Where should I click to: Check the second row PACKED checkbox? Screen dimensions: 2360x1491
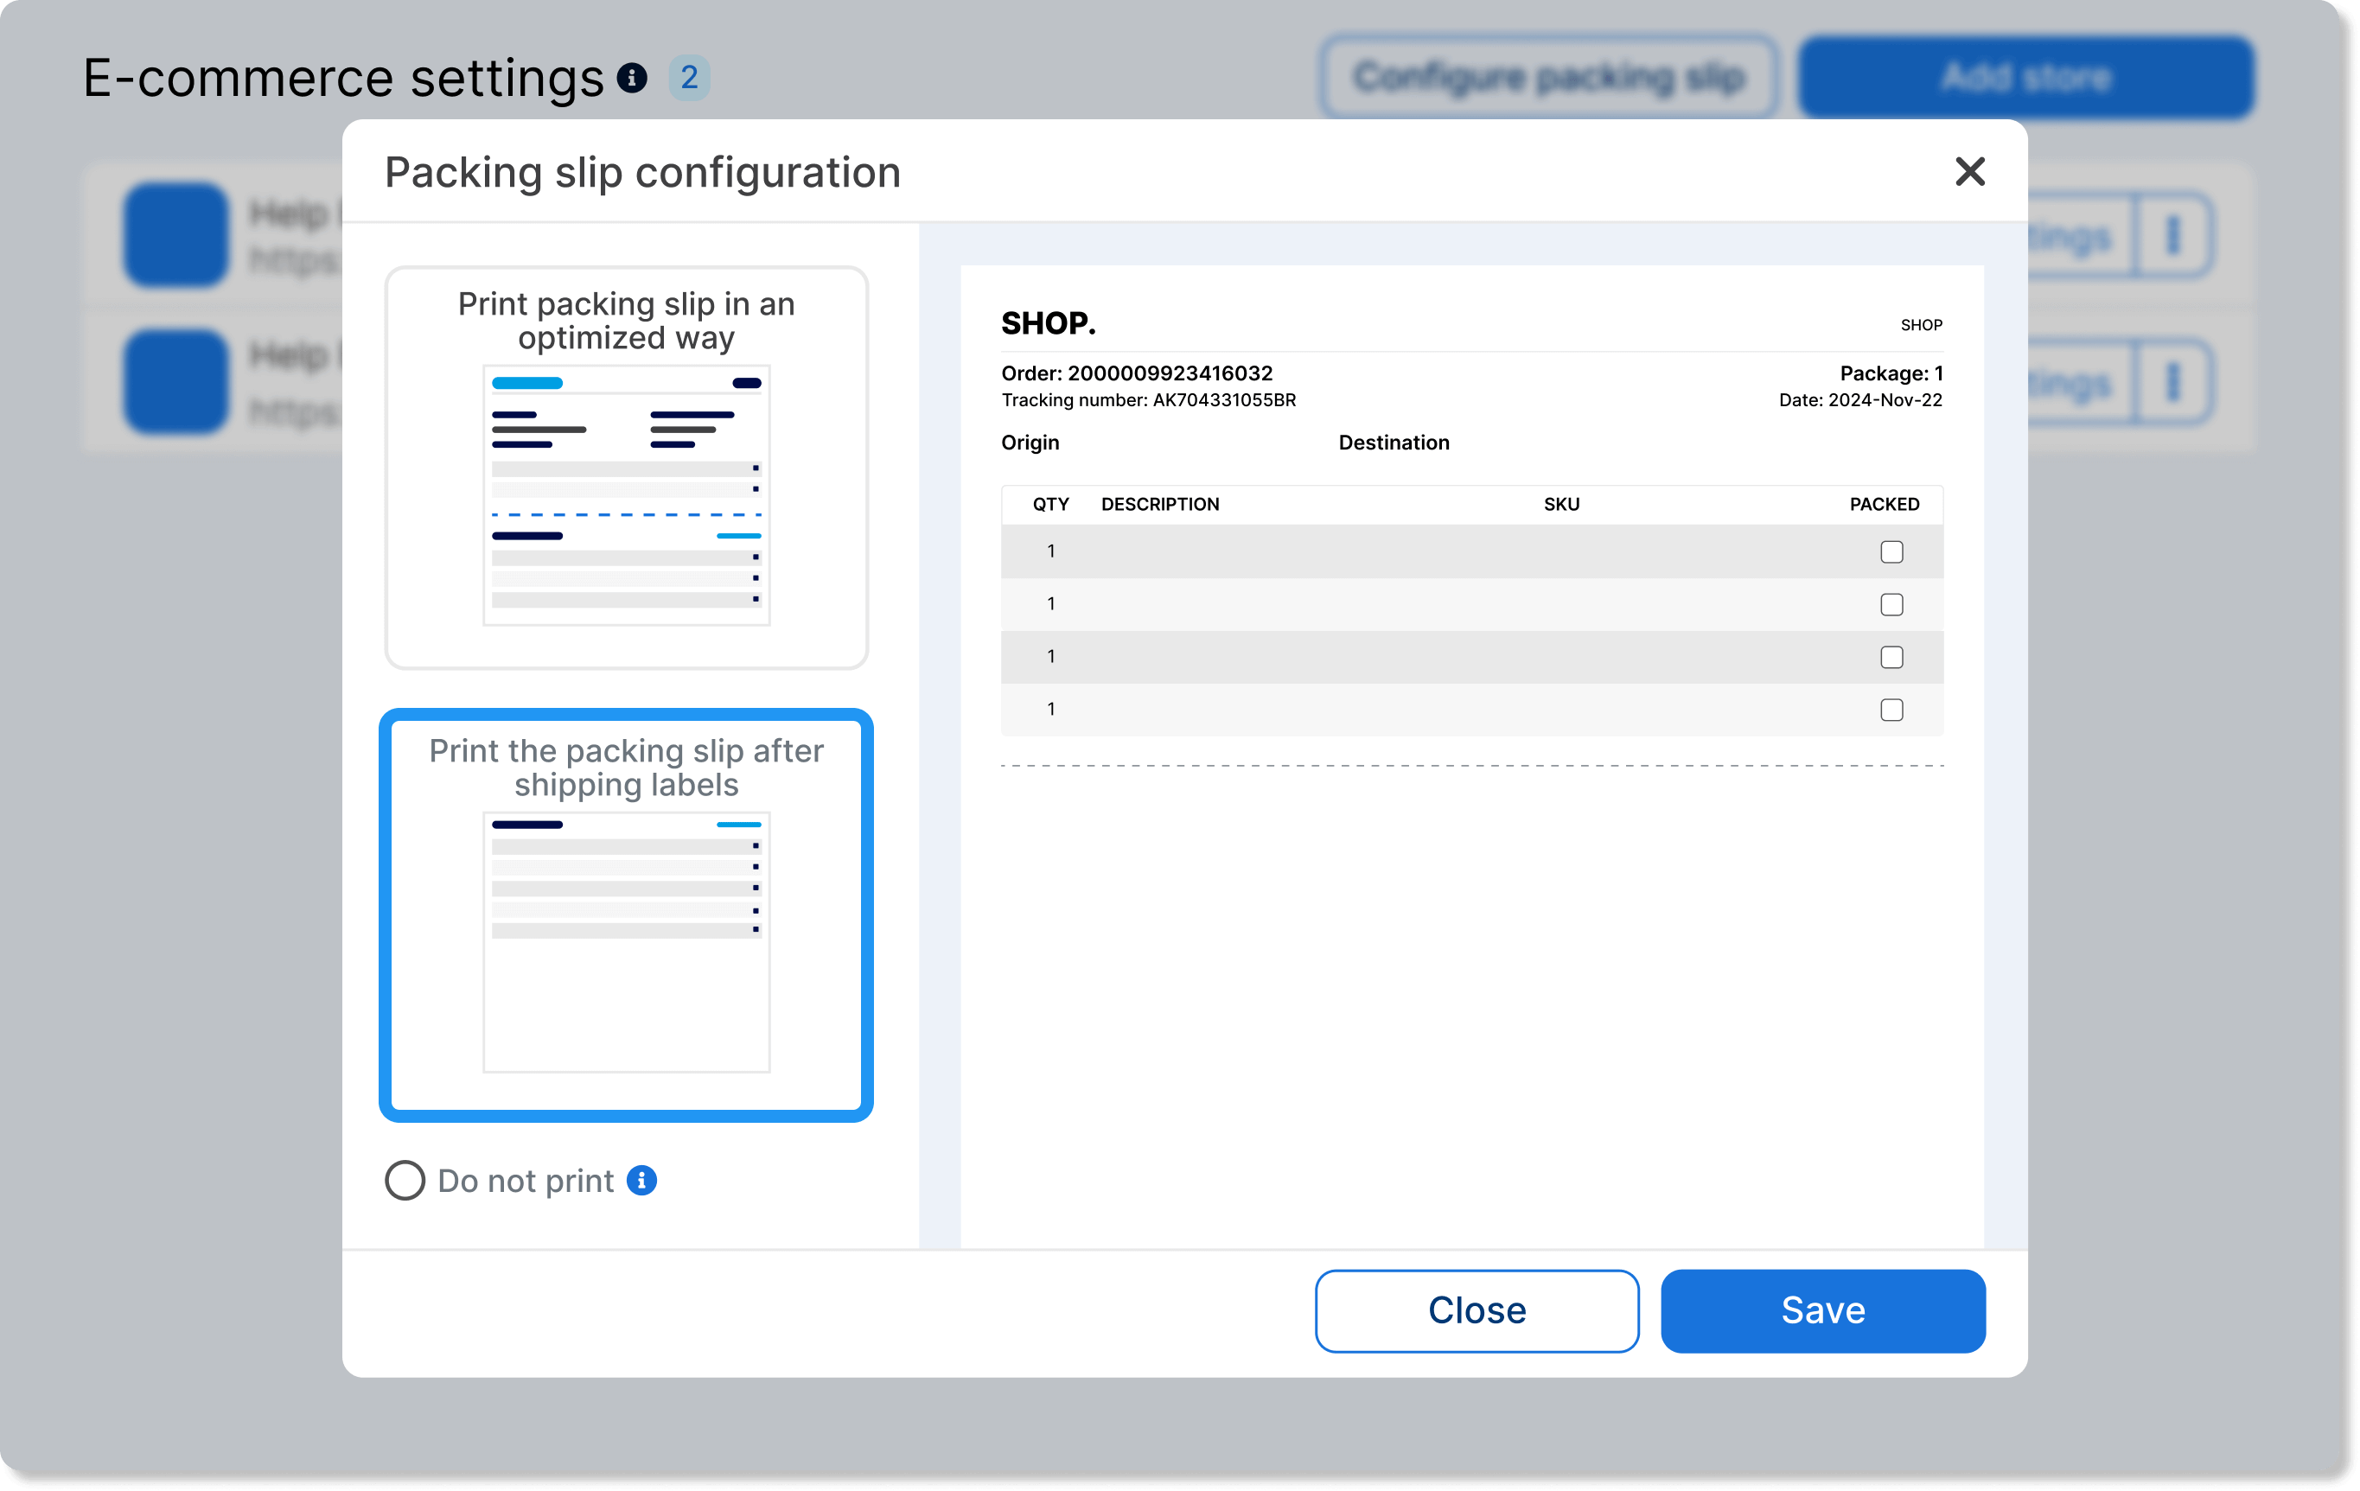coord(1891,604)
